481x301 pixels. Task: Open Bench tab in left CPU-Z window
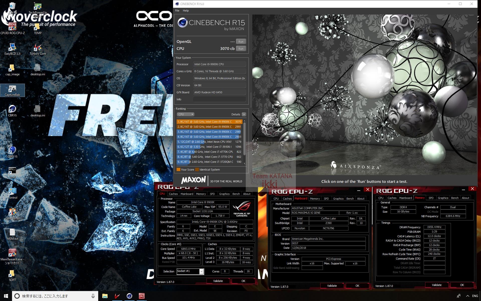click(236, 194)
